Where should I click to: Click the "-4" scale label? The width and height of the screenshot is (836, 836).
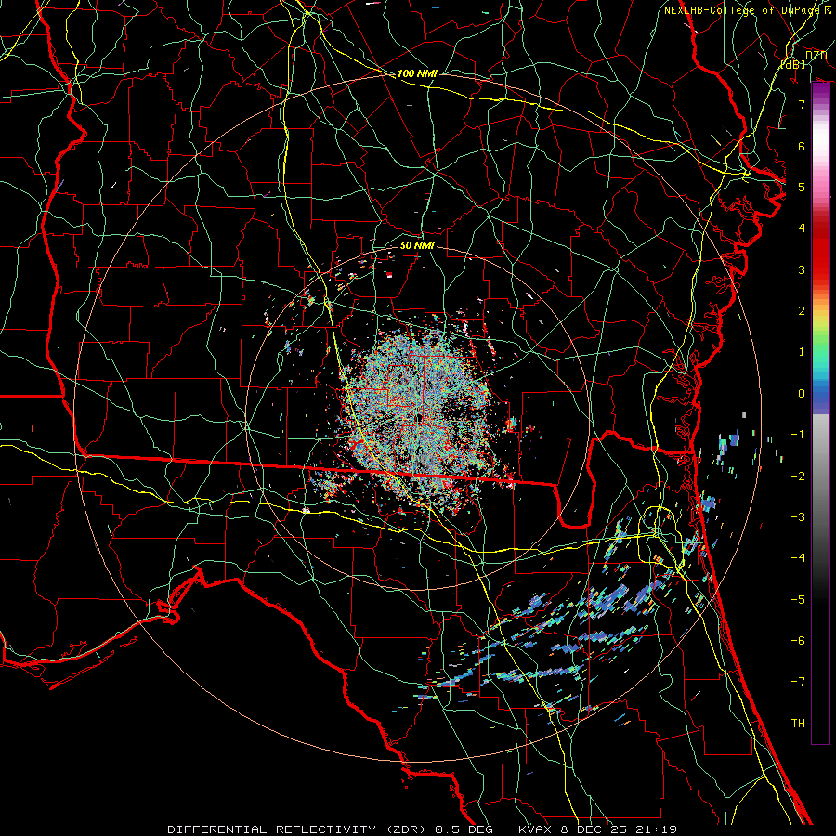tap(798, 557)
